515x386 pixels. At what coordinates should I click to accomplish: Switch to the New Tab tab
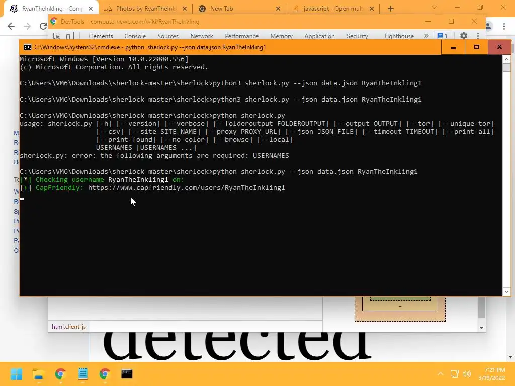pyautogui.click(x=239, y=9)
